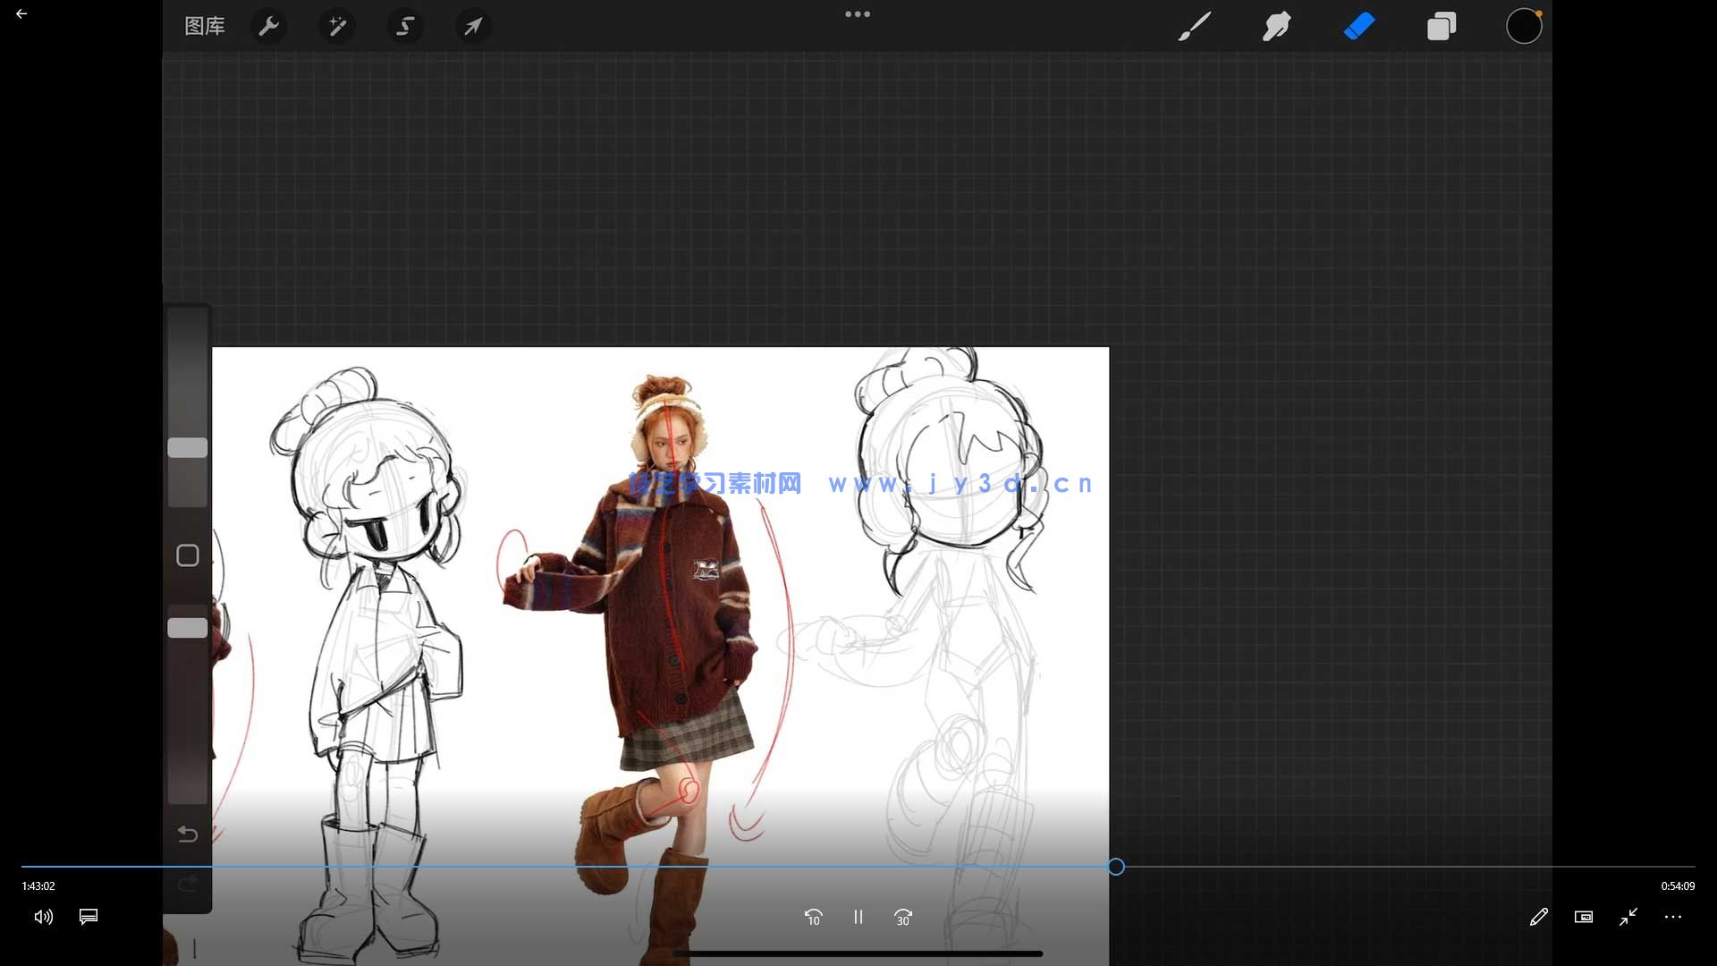Select the Paint brush tool
This screenshot has width=1717, height=966.
point(1194,26)
